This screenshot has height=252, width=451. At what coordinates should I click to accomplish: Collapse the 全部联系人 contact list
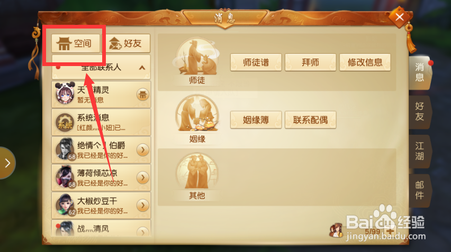pos(142,68)
